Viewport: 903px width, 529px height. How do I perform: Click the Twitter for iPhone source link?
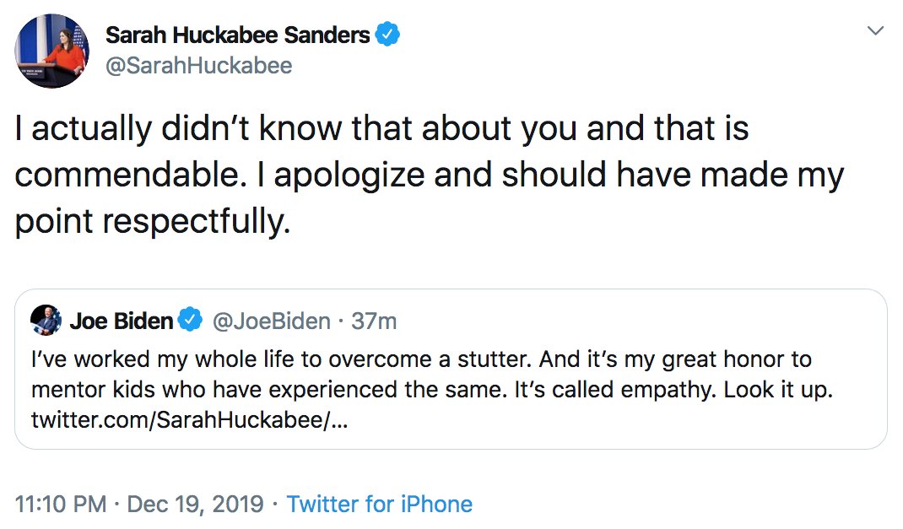coord(380,505)
